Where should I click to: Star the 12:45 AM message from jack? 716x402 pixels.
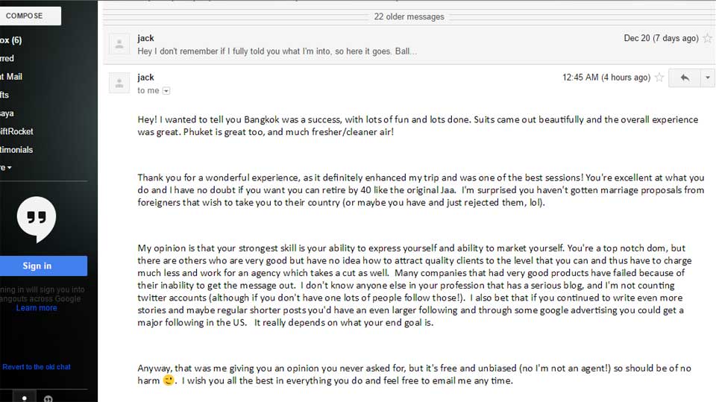tap(659, 78)
